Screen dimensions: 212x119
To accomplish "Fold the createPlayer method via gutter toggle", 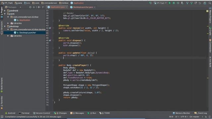I will click(x=53, y=65).
